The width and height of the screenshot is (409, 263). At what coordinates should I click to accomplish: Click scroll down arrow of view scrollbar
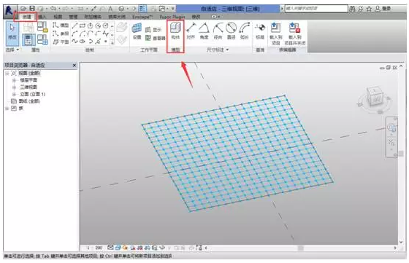click(401, 242)
